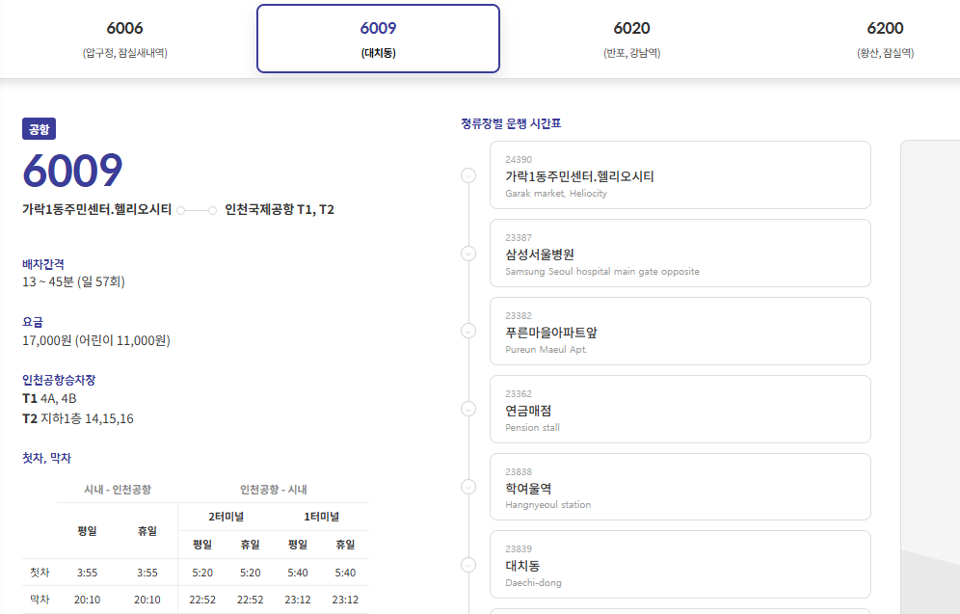Click the 첫차, 막차 section heading
960x614 pixels.
click(x=46, y=458)
